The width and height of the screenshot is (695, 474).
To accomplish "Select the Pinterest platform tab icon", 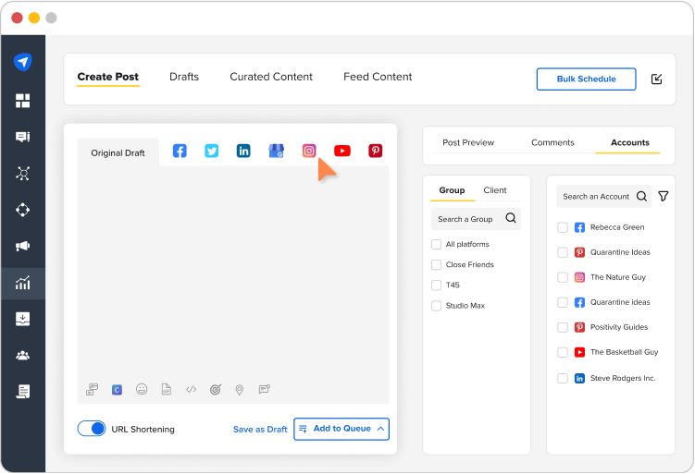I will [x=376, y=151].
